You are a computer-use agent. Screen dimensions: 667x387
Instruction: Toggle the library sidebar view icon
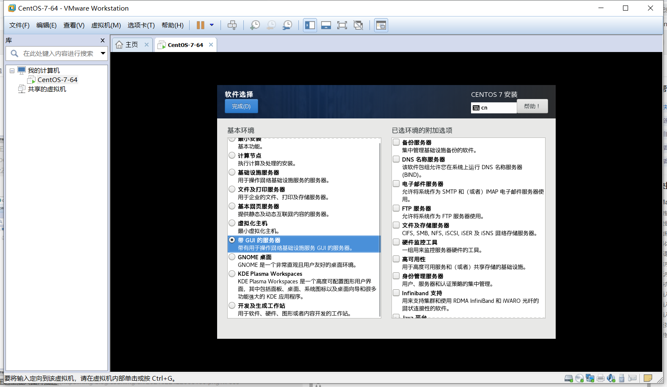(x=310, y=25)
